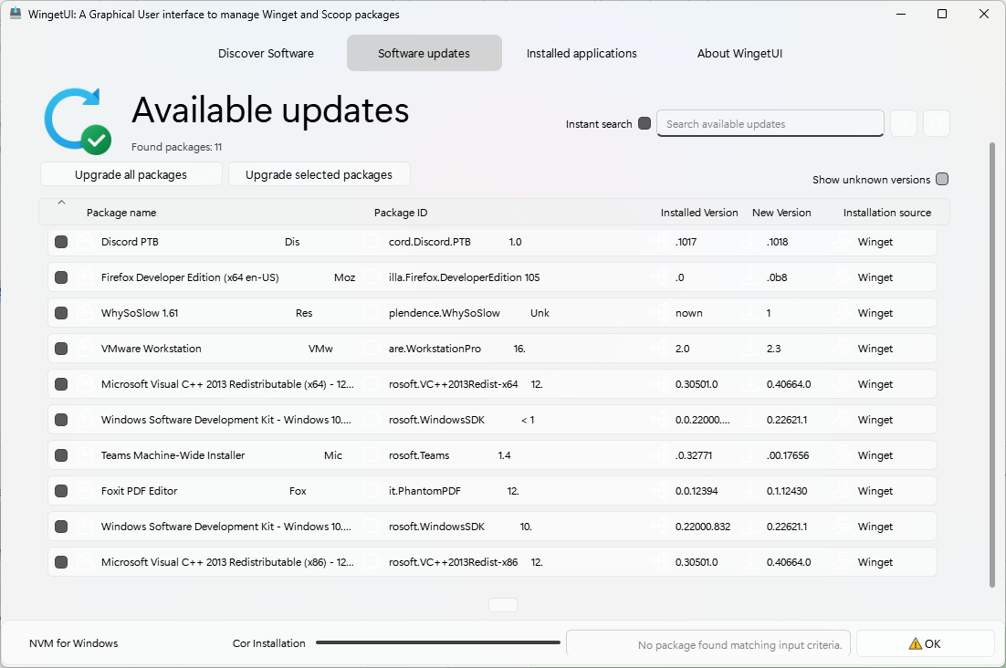Click the vertical scrollbar on the right
Viewport: 1006px width, 668px height.
992,364
